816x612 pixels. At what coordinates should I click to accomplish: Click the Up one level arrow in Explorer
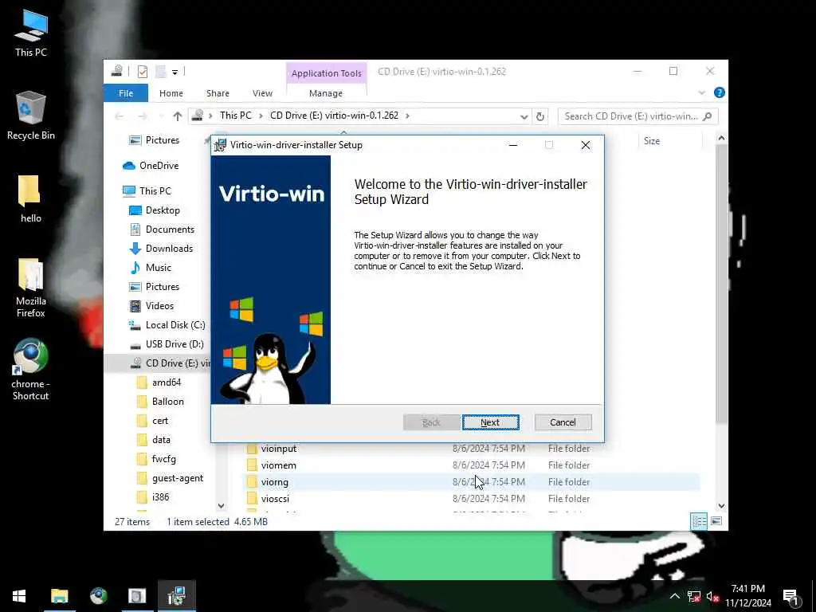tap(178, 116)
